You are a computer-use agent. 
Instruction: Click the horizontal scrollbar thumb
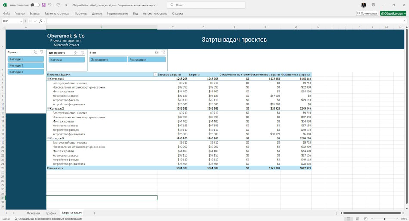(x=372, y=213)
